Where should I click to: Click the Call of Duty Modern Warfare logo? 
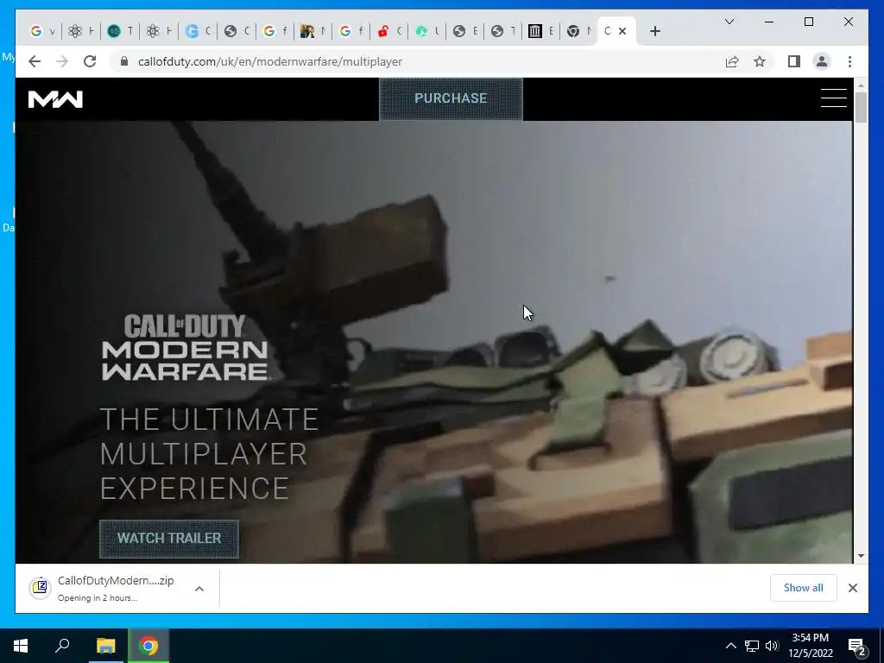point(185,347)
